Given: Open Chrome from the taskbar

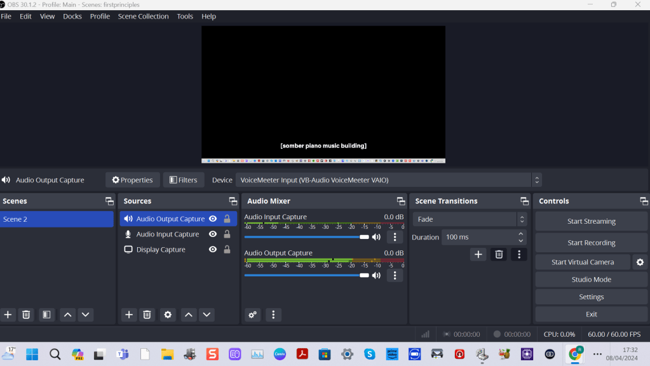Looking at the screenshot, I should (x=575, y=354).
